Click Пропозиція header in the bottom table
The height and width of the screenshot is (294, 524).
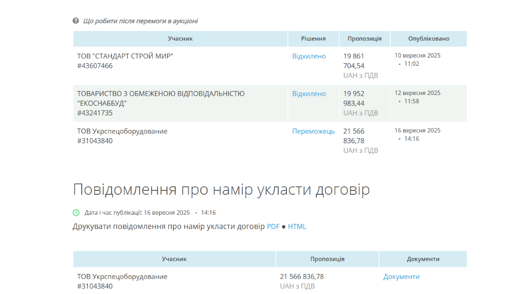coord(327,259)
